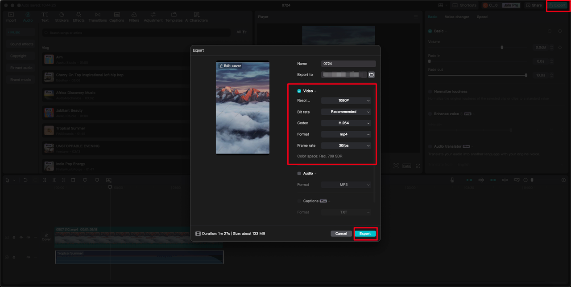
Task: Open the Codec H.264 dropdown
Action: [346, 123]
